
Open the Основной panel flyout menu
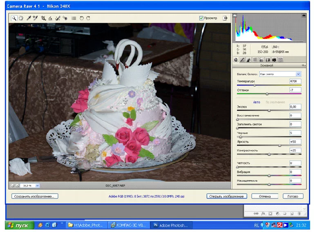(304, 65)
